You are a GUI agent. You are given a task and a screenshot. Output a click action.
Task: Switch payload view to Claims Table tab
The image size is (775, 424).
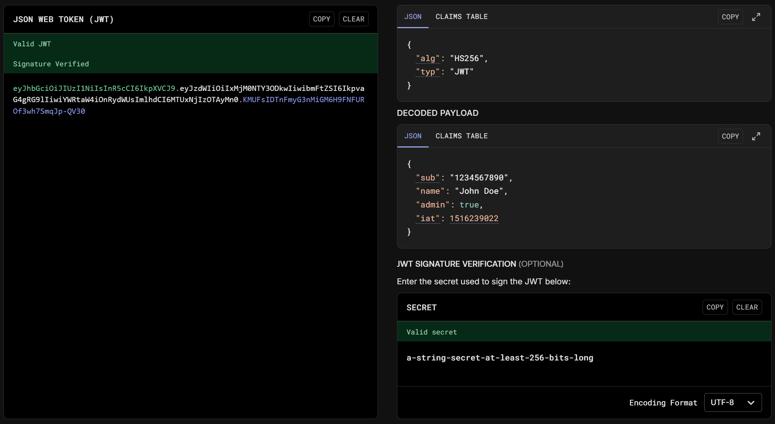pos(461,136)
